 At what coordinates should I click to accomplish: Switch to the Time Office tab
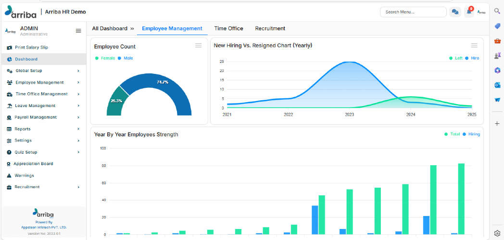coord(228,28)
